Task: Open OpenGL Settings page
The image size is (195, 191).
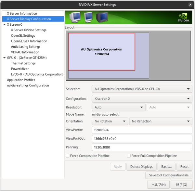Action: click(23, 35)
